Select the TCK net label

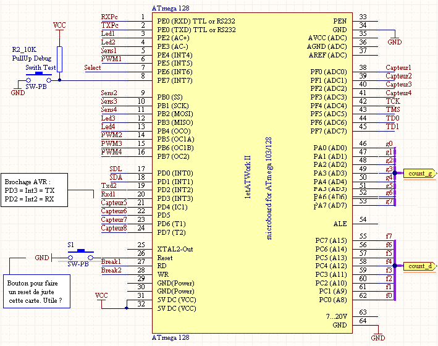[393, 101]
